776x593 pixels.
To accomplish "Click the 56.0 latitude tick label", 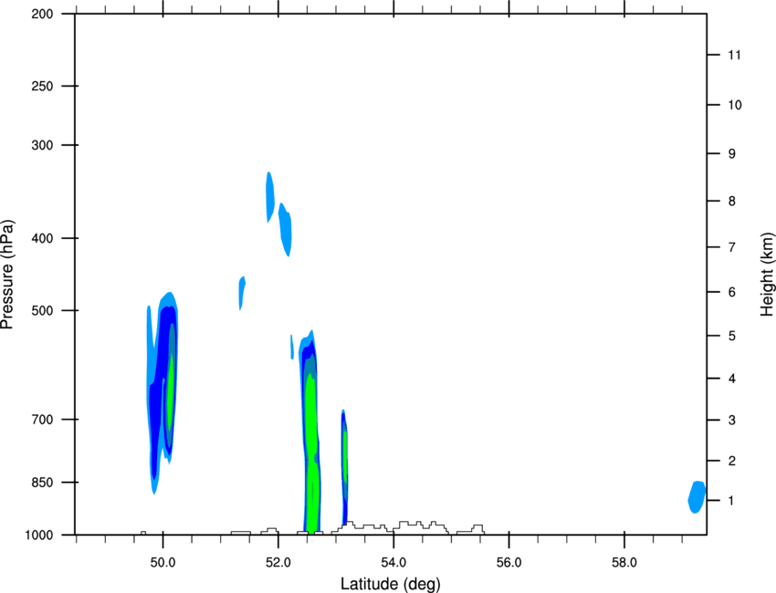I will coord(509,563).
